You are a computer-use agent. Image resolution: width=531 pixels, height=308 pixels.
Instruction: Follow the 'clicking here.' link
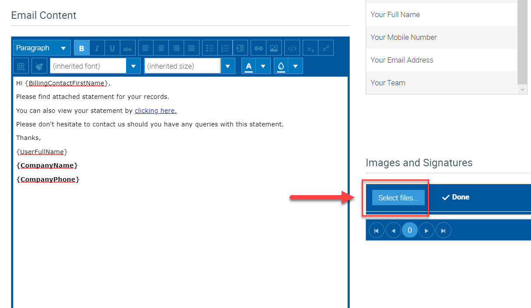(156, 111)
